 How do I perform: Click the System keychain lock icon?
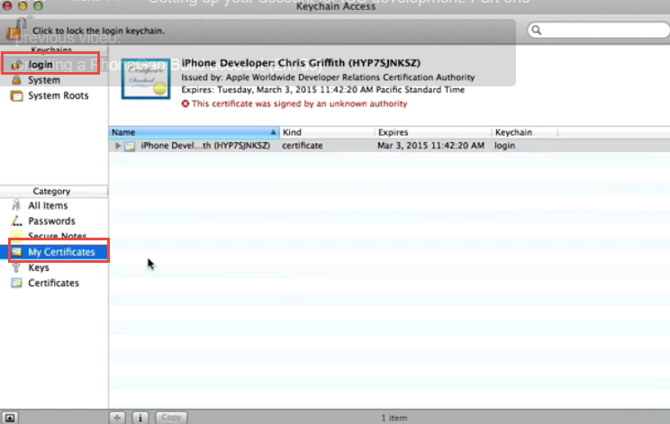[17, 80]
